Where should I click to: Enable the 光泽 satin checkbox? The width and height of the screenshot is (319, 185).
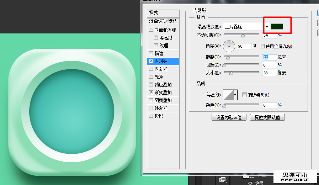(151, 77)
